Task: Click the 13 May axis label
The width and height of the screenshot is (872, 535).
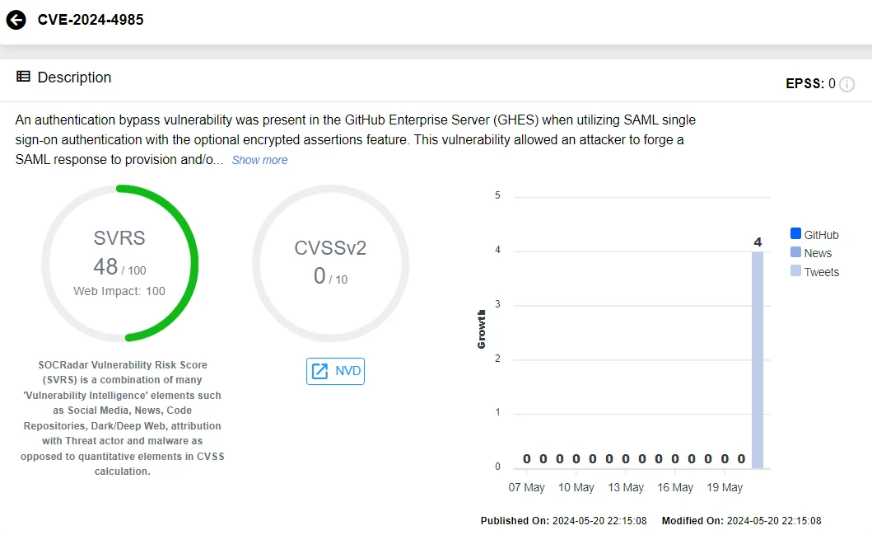Action: 626,488
